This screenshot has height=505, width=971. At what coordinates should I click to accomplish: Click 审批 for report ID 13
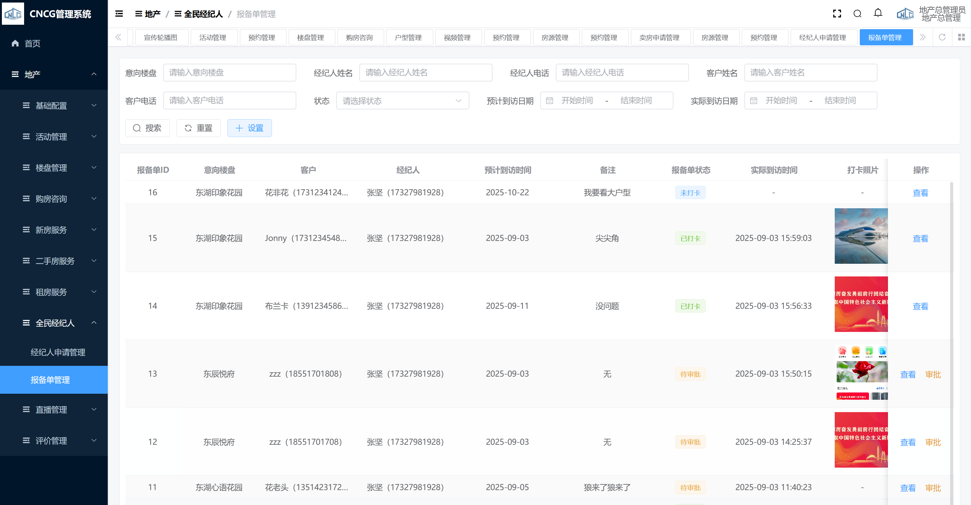[933, 374]
